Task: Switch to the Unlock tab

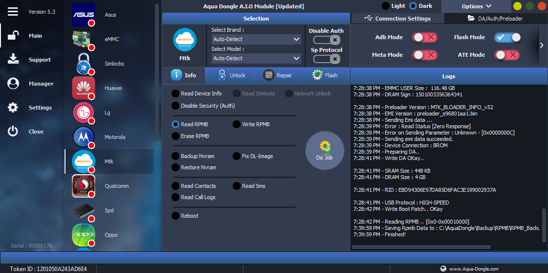Action: [231, 75]
